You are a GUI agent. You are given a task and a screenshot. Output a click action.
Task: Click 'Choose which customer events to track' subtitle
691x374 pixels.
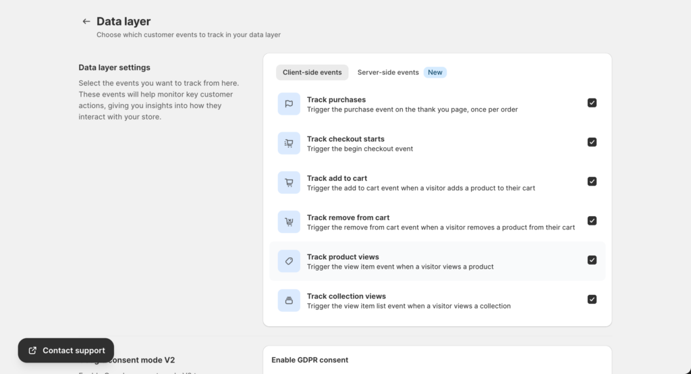(x=189, y=34)
